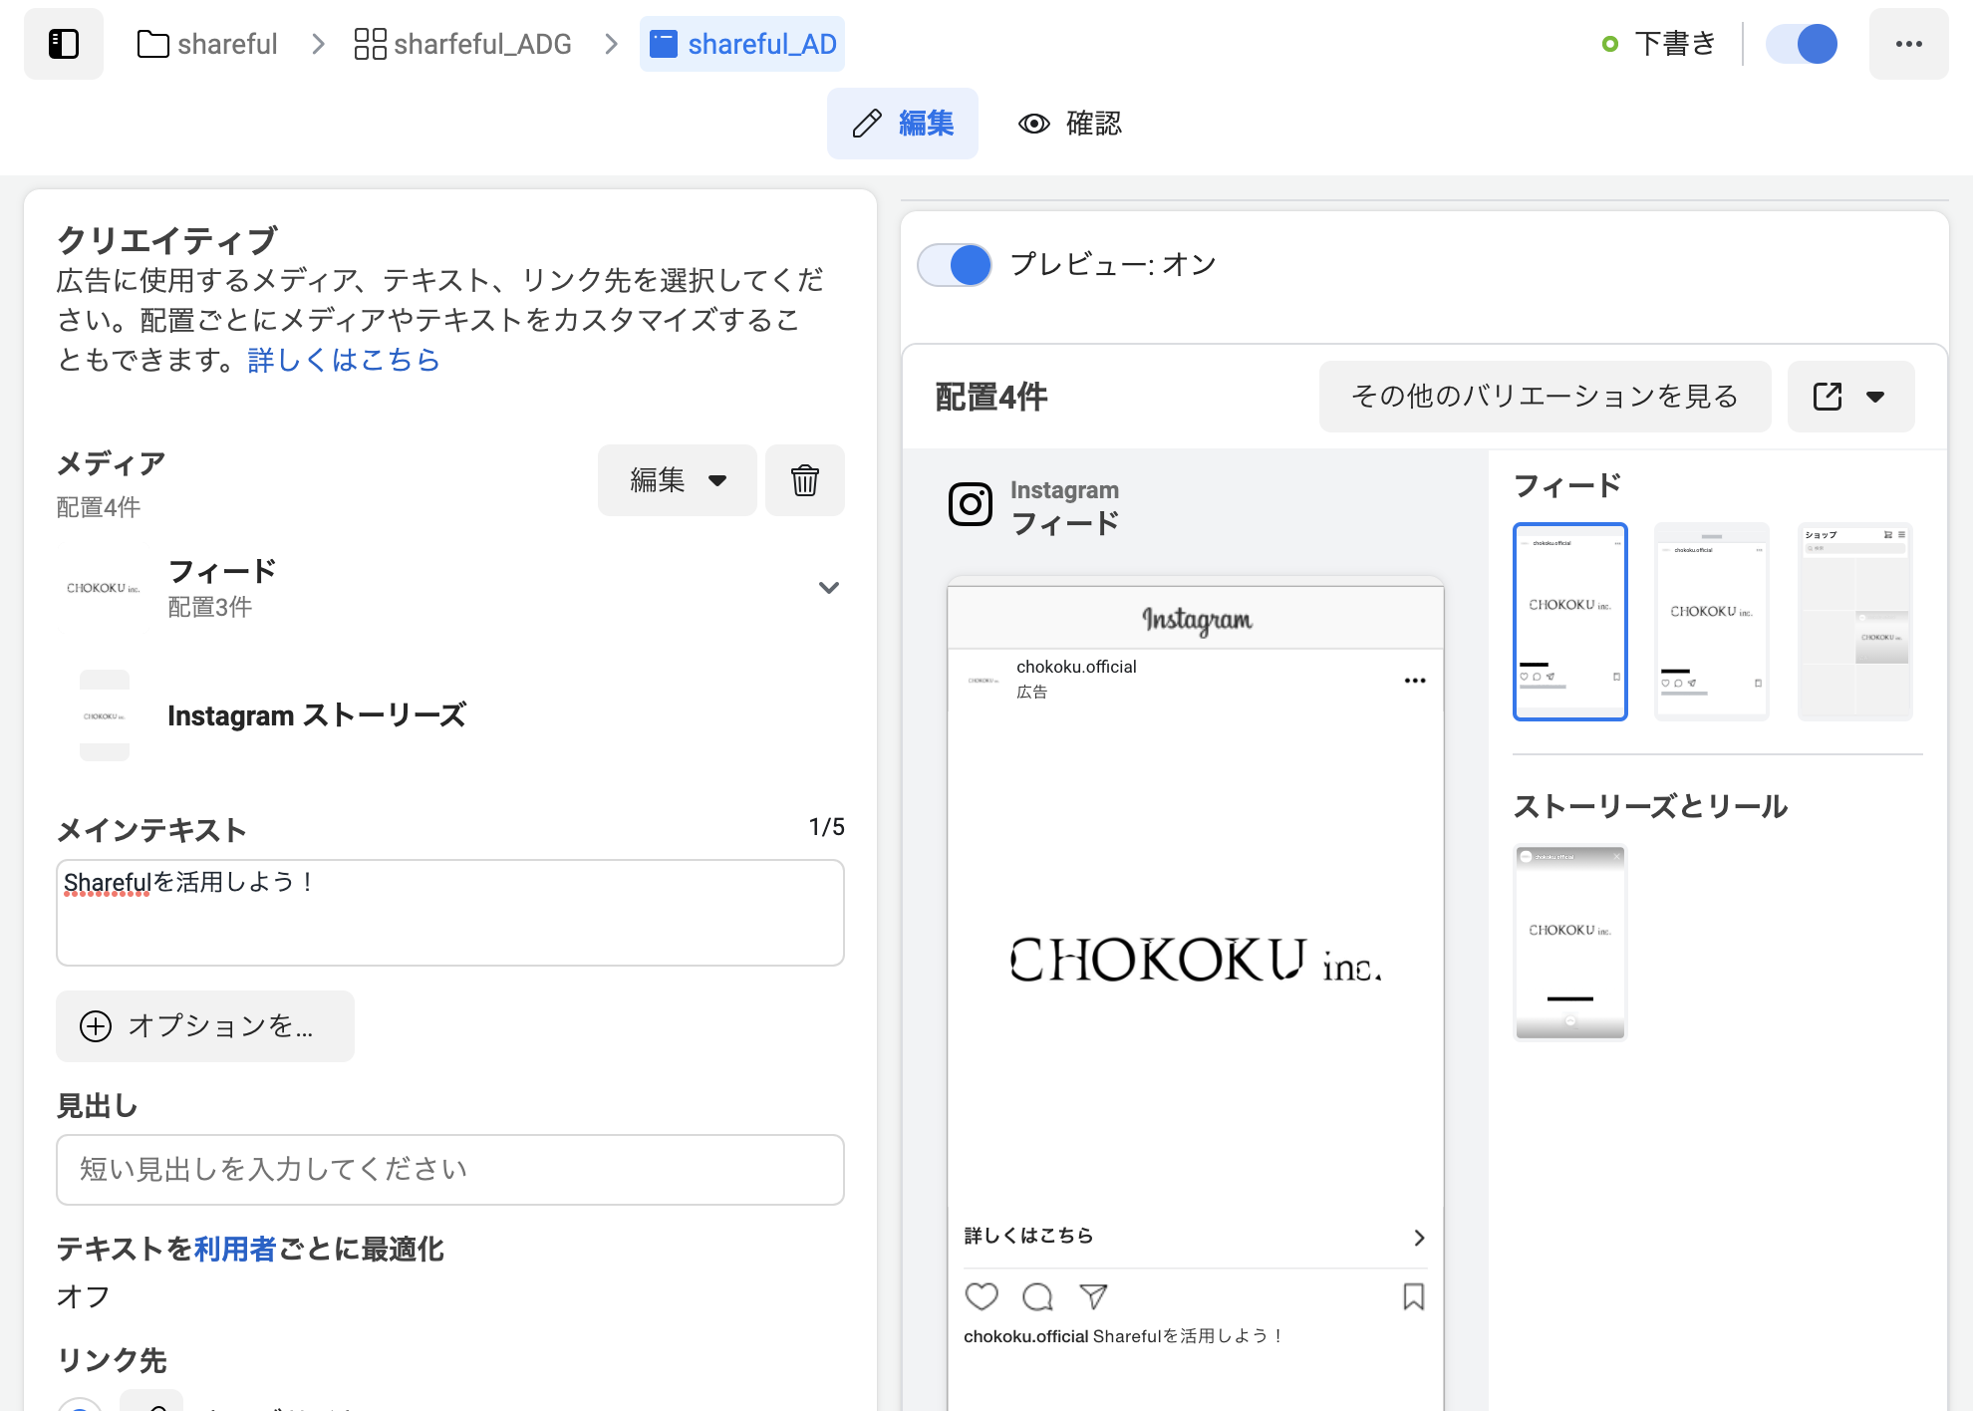Delete media with the trash icon
1973x1411 pixels.
point(805,480)
